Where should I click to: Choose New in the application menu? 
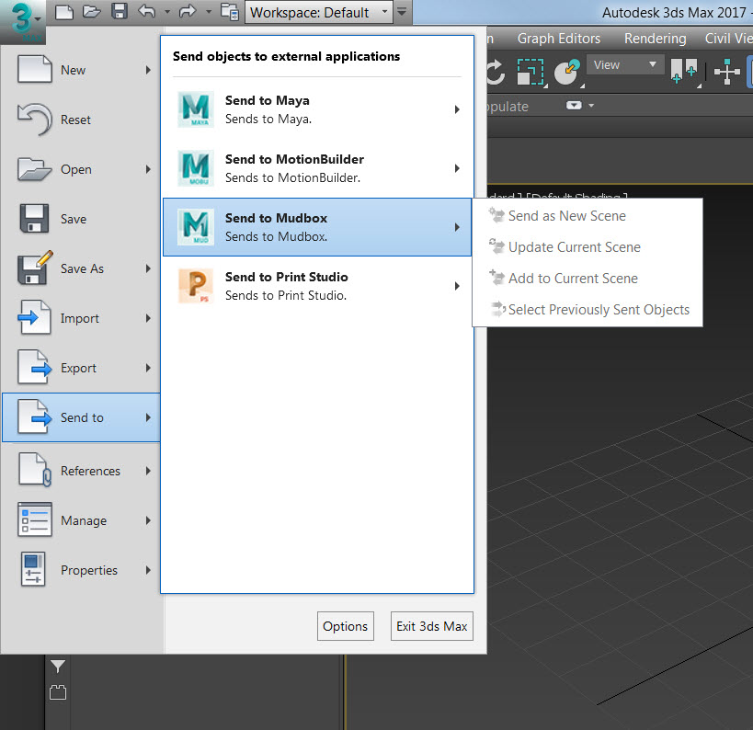click(x=82, y=70)
